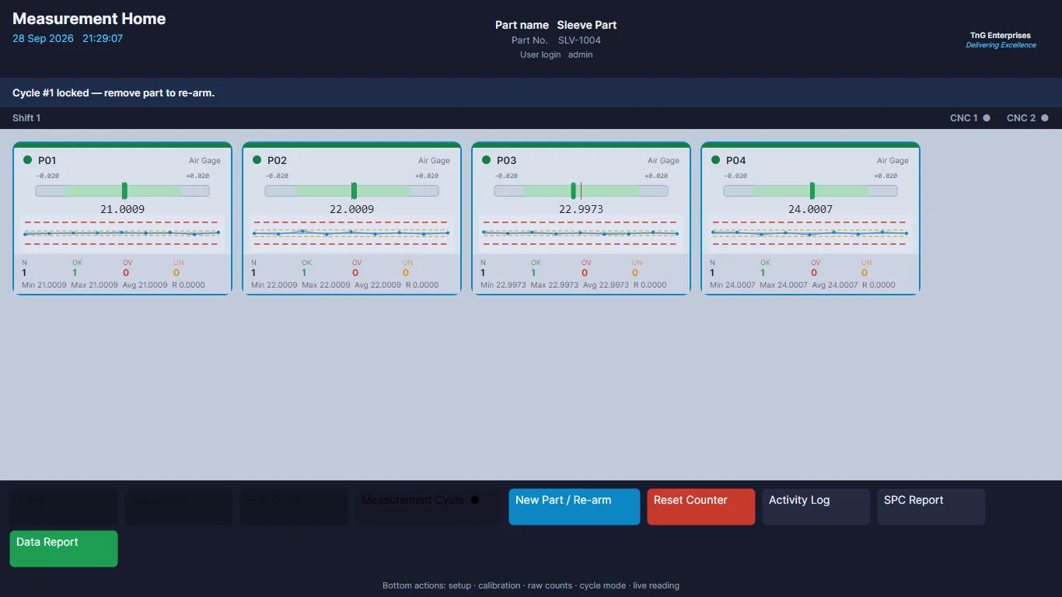Reset the counter with Reset Counter
Viewport: 1062px width, 597px height.
pyautogui.click(x=701, y=507)
